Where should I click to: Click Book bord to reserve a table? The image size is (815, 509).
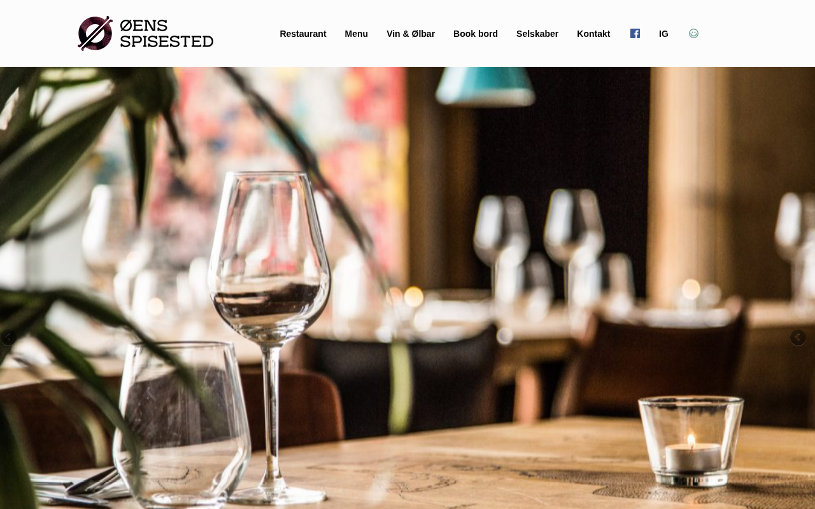476,34
